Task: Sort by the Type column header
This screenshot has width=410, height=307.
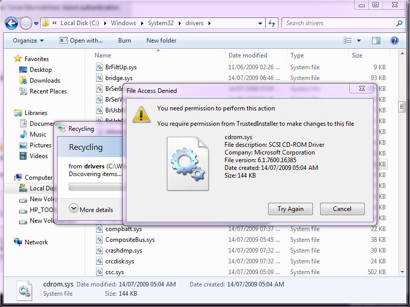Action: click(x=297, y=55)
